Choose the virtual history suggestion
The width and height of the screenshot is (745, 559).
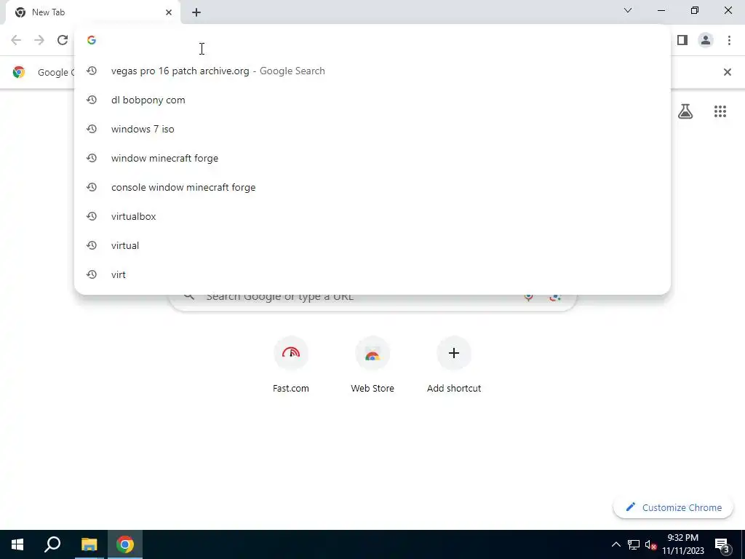pos(372,245)
